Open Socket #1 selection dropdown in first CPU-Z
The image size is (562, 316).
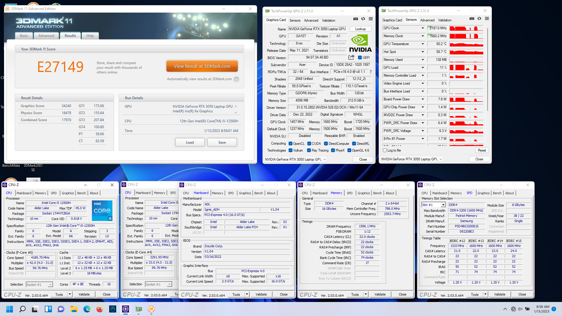[x=50, y=285]
